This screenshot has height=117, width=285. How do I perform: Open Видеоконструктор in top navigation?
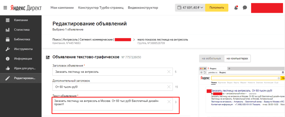143,8
